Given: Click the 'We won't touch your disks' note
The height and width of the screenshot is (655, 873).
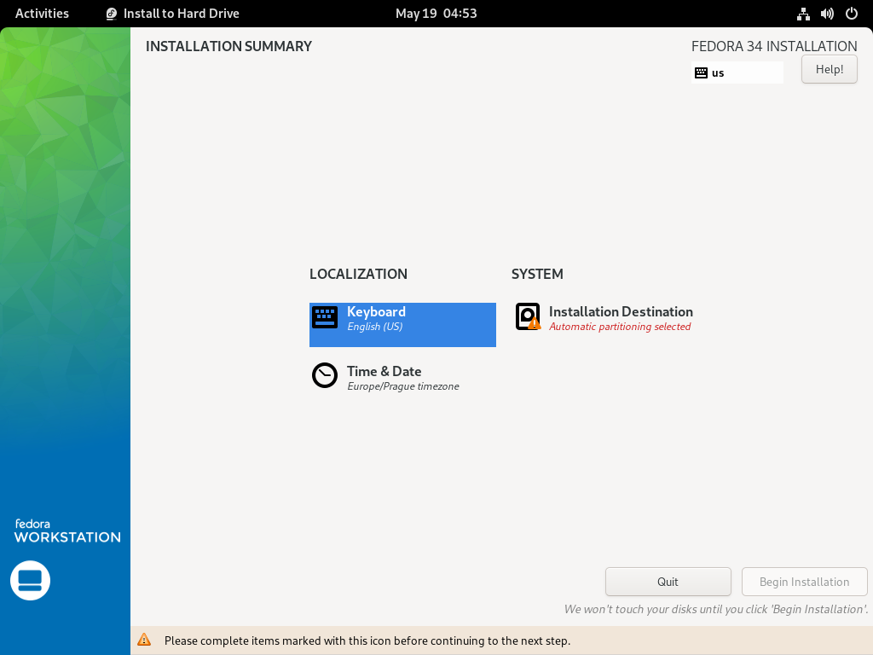Looking at the screenshot, I should click(716, 609).
